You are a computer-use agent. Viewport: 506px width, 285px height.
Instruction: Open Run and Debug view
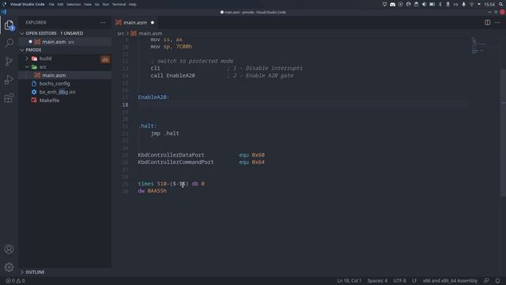pos(9,79)
